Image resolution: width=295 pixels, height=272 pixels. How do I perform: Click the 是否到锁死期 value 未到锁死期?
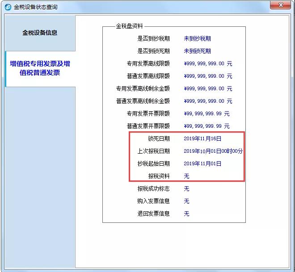(197, 51)
